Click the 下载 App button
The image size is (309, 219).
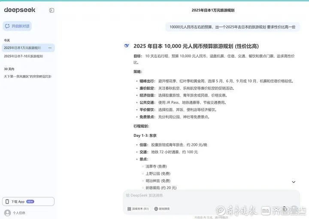(28, 201)
